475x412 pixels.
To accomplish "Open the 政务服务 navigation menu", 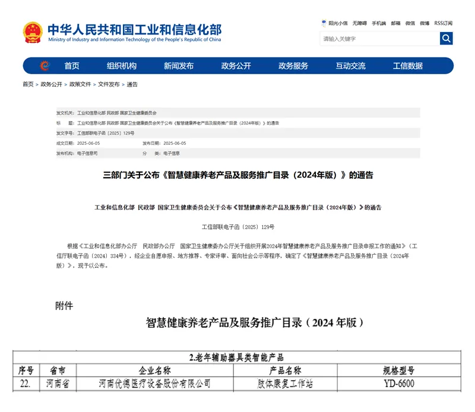I will click(294, 66).
